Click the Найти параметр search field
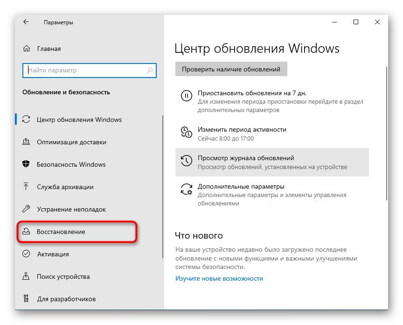Viewport: 403px width, 325px height. (86, 71)
